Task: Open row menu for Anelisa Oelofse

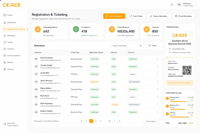Action: click(157, 112)
